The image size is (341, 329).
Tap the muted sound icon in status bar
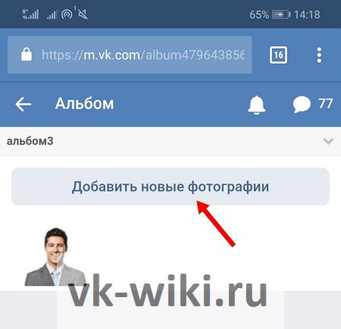click(x=83, y=14)
